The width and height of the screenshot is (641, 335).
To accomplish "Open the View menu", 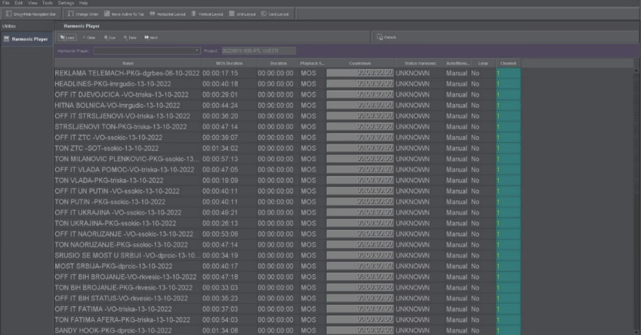I will 33,3.
